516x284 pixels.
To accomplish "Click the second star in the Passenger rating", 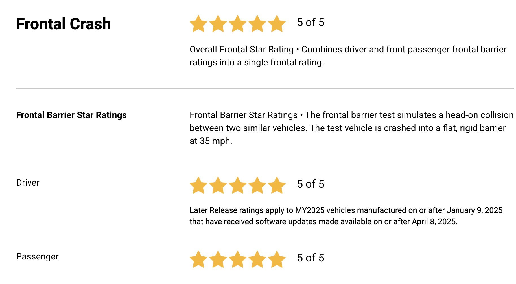I will (218, 259).
